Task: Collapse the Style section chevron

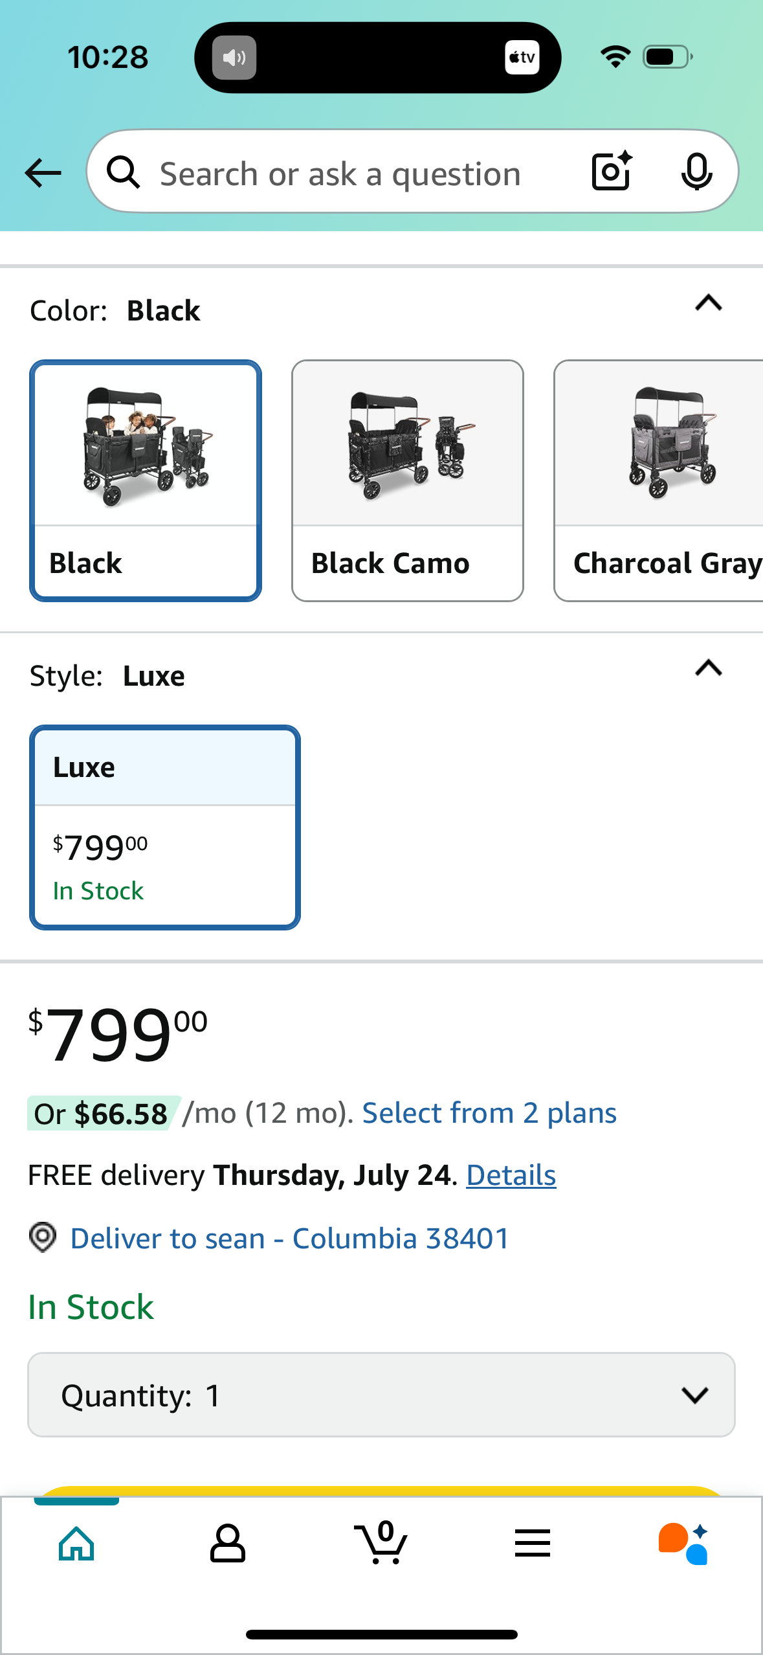Action: coord(708,668)
